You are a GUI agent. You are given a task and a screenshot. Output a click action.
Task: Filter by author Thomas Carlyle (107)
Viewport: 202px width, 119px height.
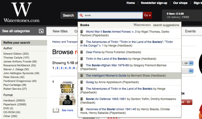[16, 58]
